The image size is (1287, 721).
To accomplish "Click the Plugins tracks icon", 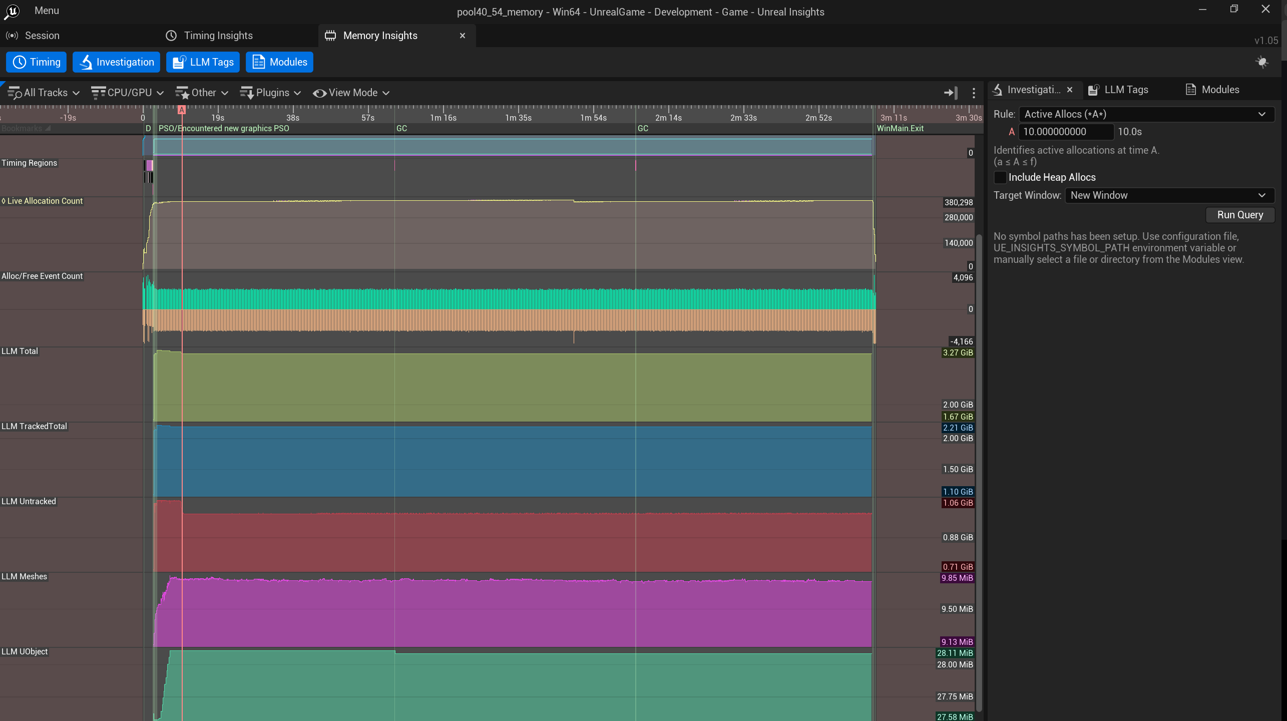I will click(247, 93).
